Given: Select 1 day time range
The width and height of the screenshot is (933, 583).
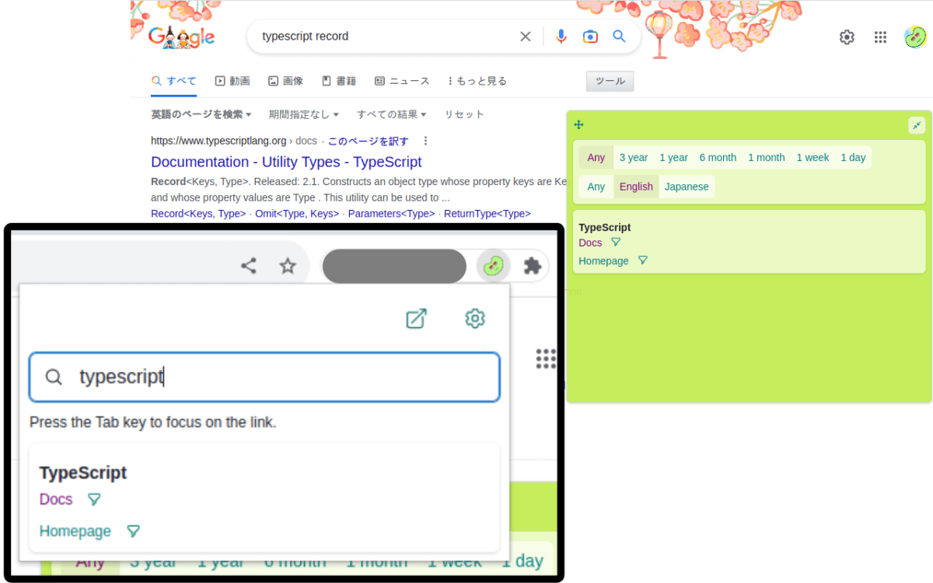Looking at the screenshot, I should coord(853,158).
